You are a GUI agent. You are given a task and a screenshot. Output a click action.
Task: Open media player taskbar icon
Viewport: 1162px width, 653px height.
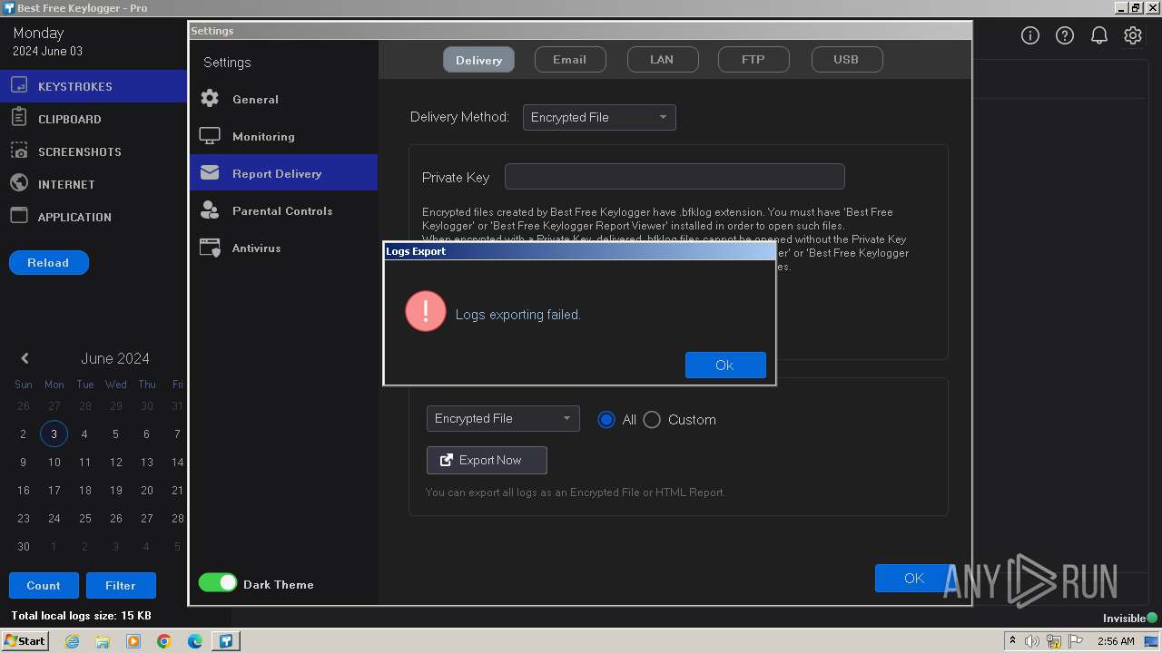pos(133,641)
